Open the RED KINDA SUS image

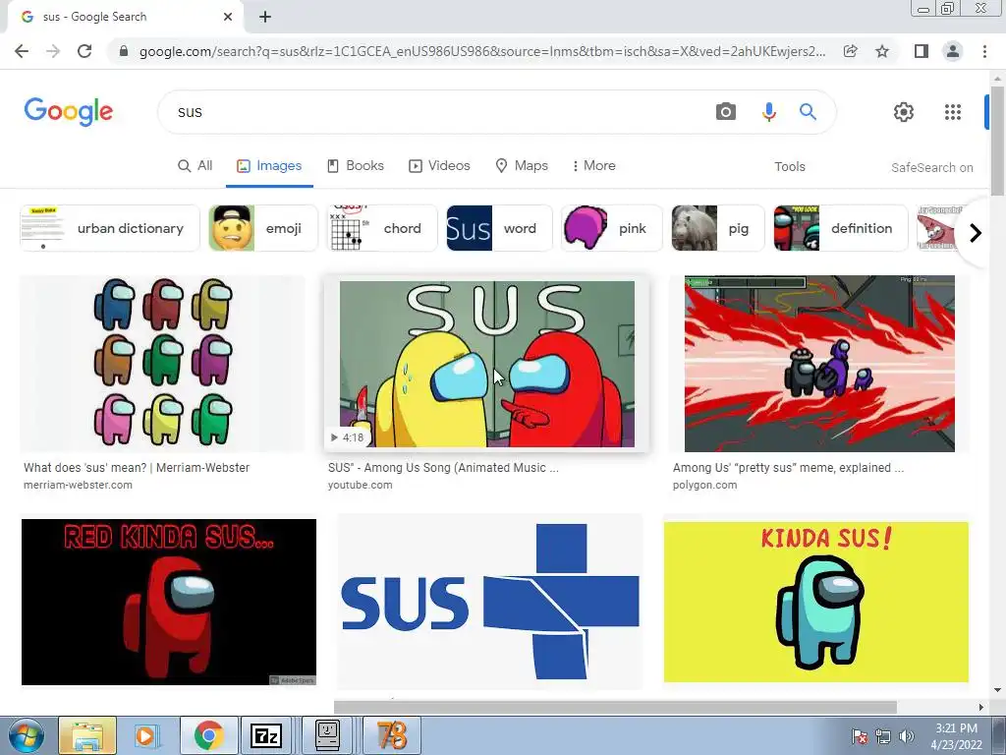click(x=169, y=602)
